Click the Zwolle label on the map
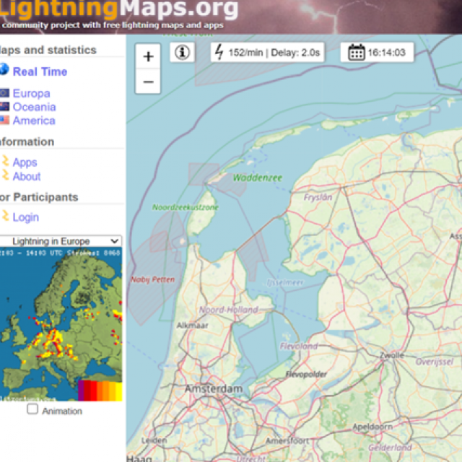Image resolution: width=462 pixels, height=462 pixels. [x=391, y=355]
